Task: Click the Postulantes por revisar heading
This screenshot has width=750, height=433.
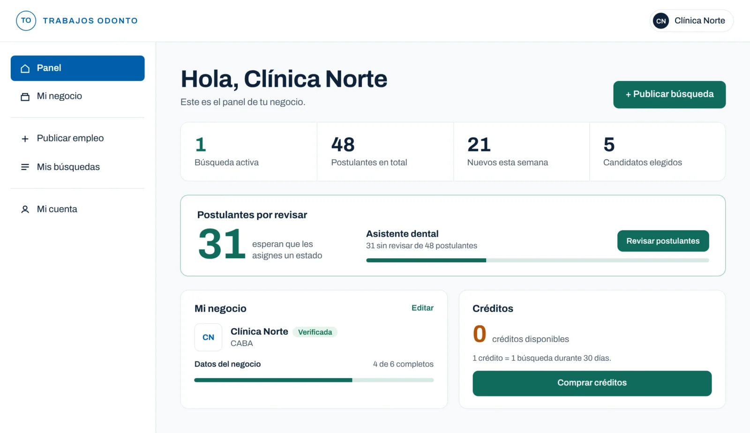Action: pos(252,215)
